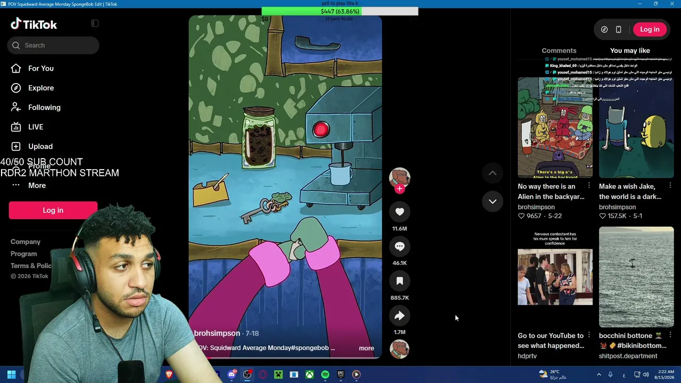681x383 pixels.
Task: Open options for 'bocchini bottone' video
Action: click(670, 335)
